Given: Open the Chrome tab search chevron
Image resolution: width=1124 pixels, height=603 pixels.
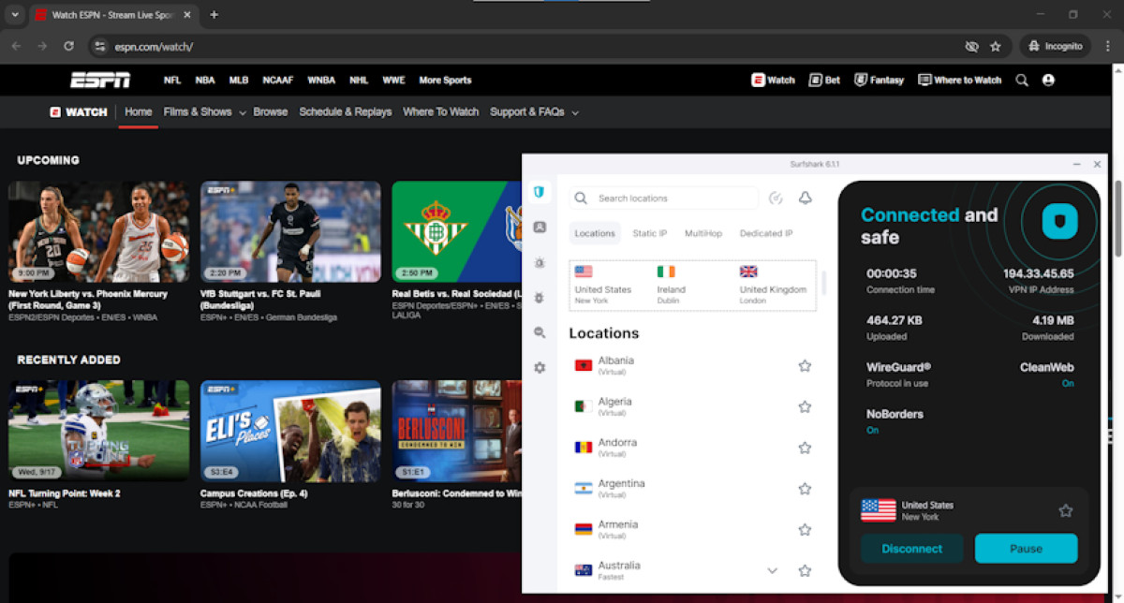Looking at the screenshot, I should [14, 14].
